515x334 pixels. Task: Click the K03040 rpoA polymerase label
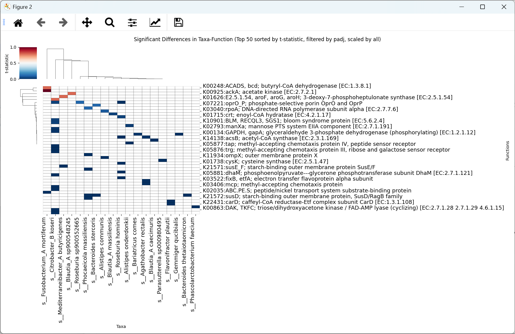(x=300, y=109)
